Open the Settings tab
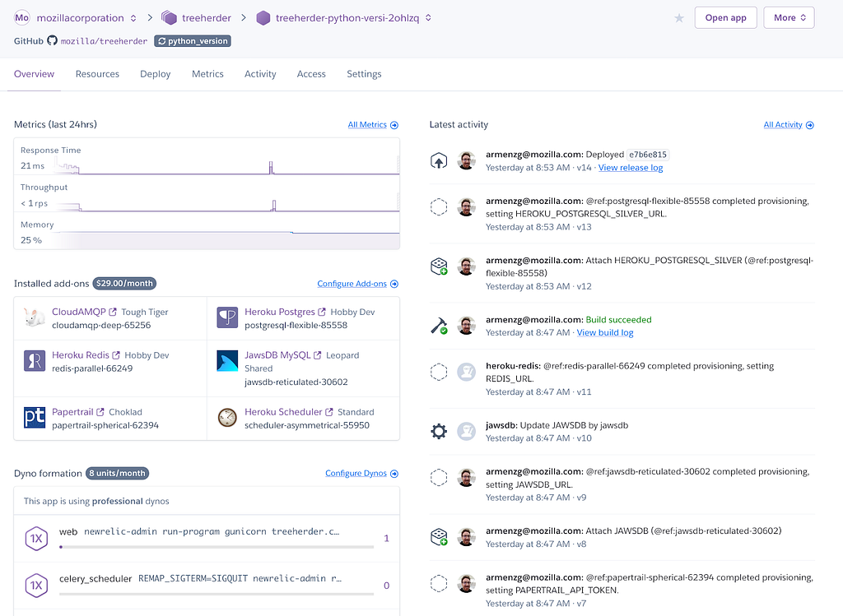Image resolution: width=843 pixels, height=616 pixels. tap(364, 74)
